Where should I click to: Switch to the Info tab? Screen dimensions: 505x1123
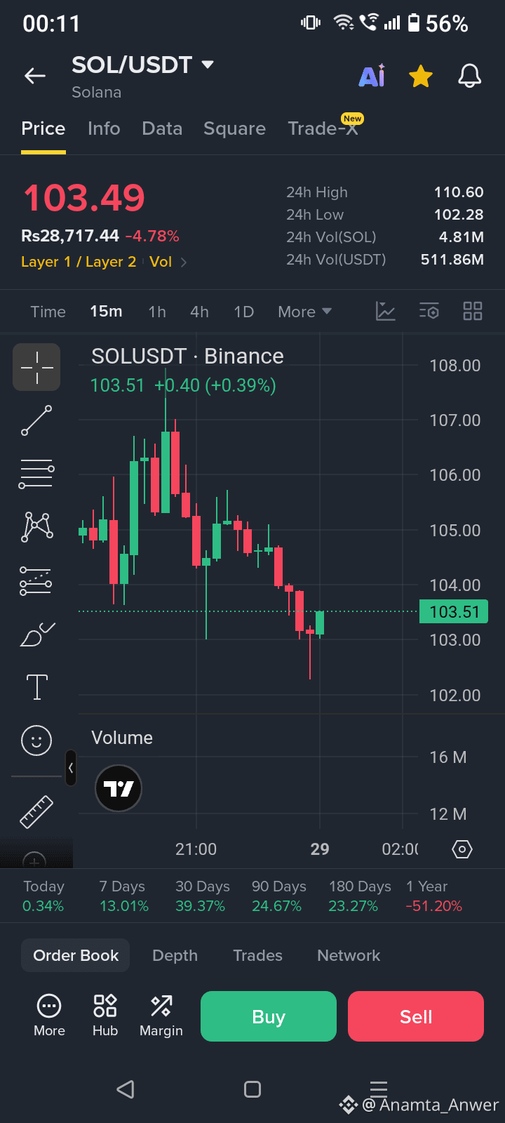click(x=104, y=128)
